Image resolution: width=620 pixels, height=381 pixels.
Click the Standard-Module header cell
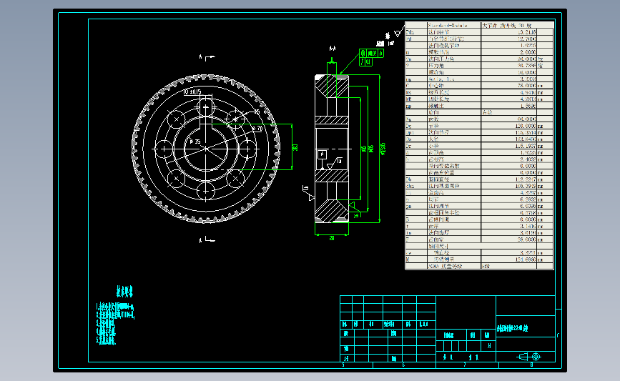(x=454, y=25)
